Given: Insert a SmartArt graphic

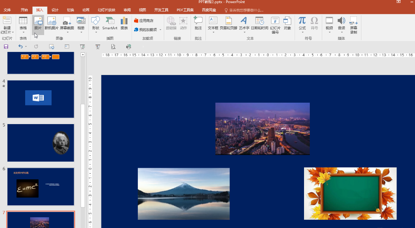Looking at the screenshot, I should pyautogui.click(x=110, y=23).
